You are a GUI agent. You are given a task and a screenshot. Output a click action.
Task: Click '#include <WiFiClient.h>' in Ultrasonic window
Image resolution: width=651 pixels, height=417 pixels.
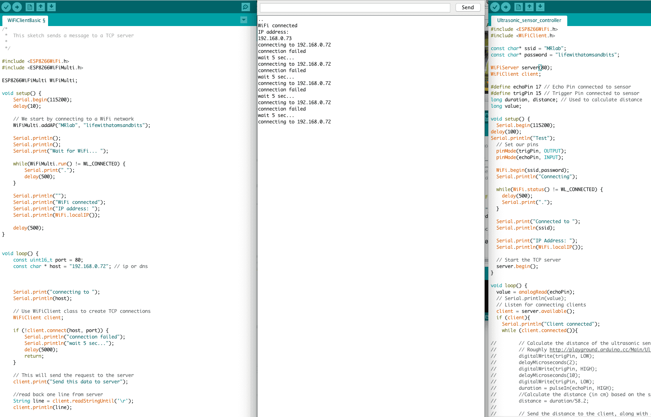[523, 36]
